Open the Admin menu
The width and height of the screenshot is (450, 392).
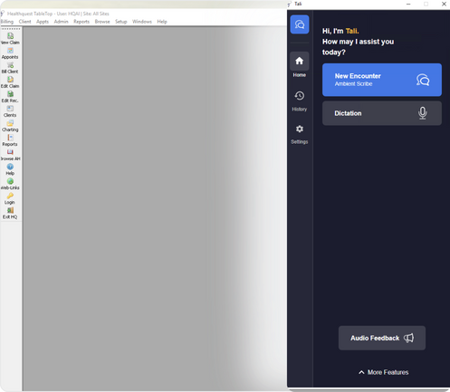[61, 22]
